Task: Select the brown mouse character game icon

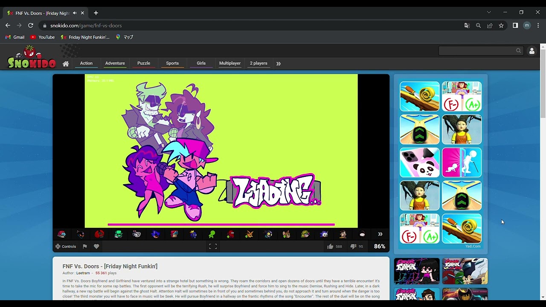Action: tap(286, 234)
